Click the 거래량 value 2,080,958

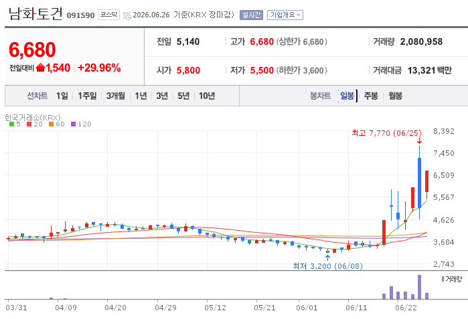click(421, 41)
